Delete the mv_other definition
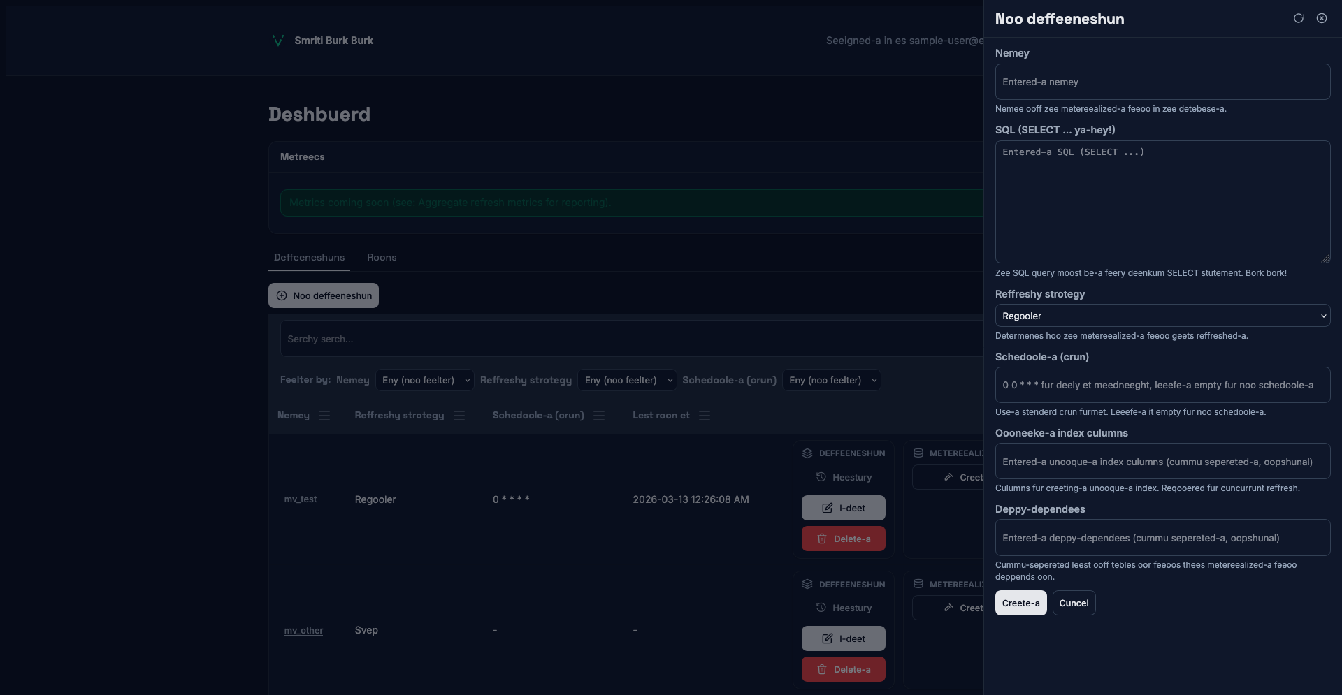The height and width of the screenshot is (695, 1342). tap(844, 669)
